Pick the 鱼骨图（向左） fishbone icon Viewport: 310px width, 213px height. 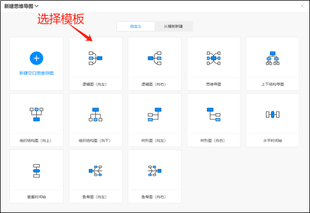(95, 171)
